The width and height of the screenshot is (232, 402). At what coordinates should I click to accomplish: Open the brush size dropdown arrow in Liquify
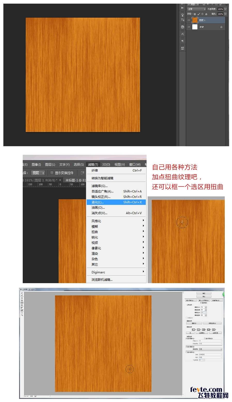click(x=206, y=307)
